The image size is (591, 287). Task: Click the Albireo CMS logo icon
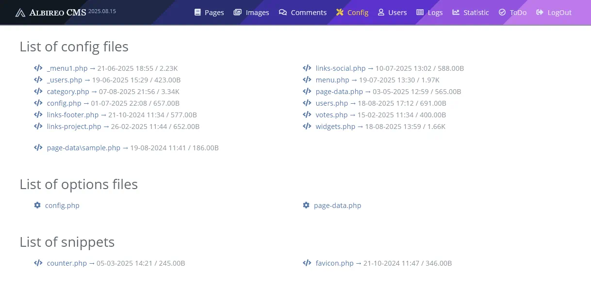pos(20,12)
